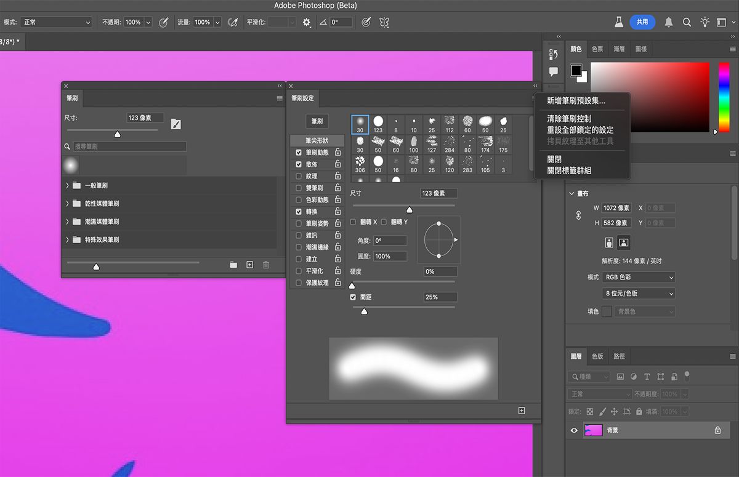The height and width of the screenshot is (477, 739).
Task: Expand the 一般筆刷 brush folder
Action: (x=67, y=185)
